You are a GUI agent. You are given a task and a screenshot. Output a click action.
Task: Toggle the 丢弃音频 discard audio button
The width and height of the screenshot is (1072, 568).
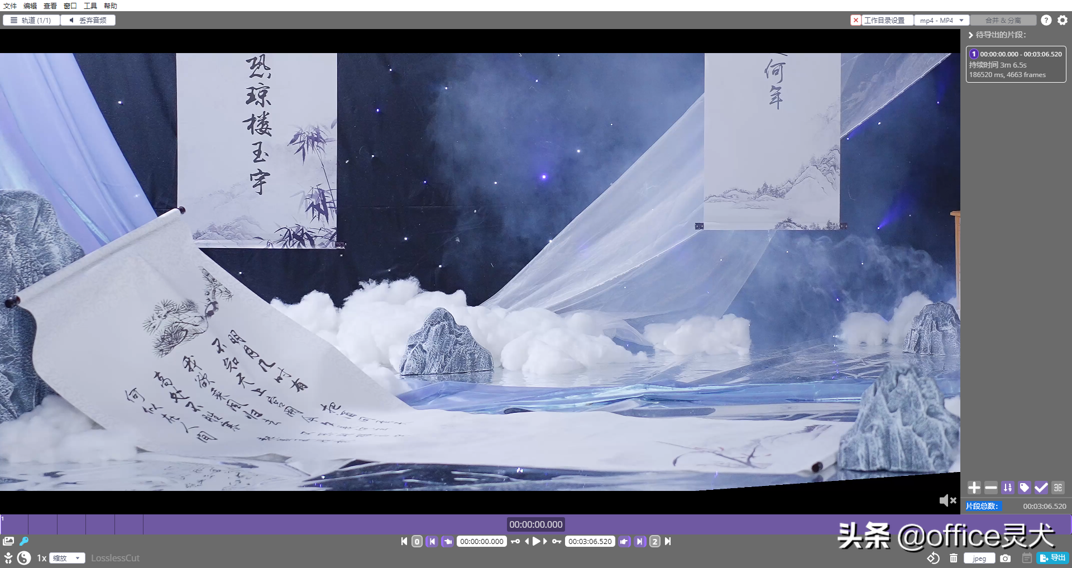(88, 20)
